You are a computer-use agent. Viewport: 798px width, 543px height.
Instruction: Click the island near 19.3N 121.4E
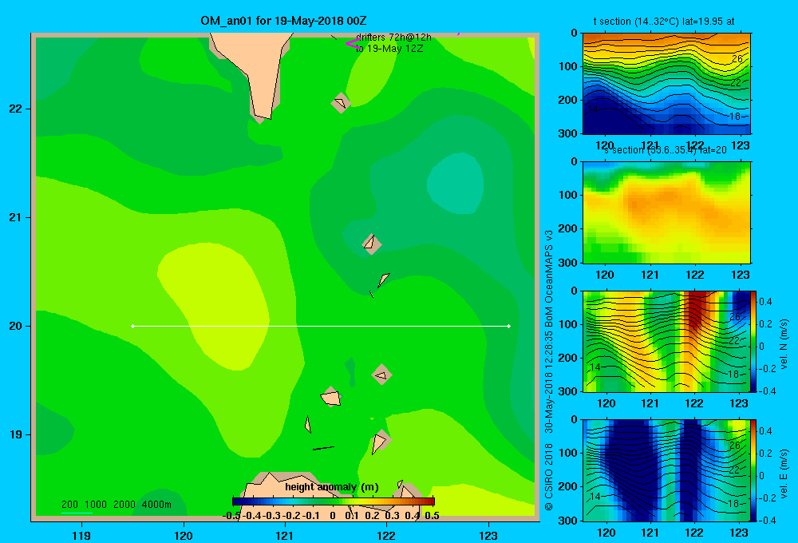[331, 397]
